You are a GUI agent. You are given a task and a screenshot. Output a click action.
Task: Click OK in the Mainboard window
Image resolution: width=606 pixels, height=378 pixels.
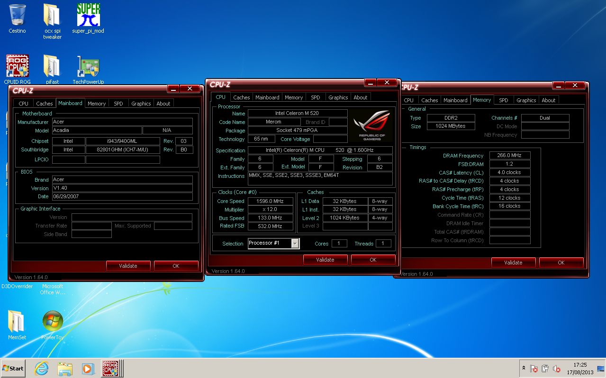pyautogui.click(x=176, y=266)
